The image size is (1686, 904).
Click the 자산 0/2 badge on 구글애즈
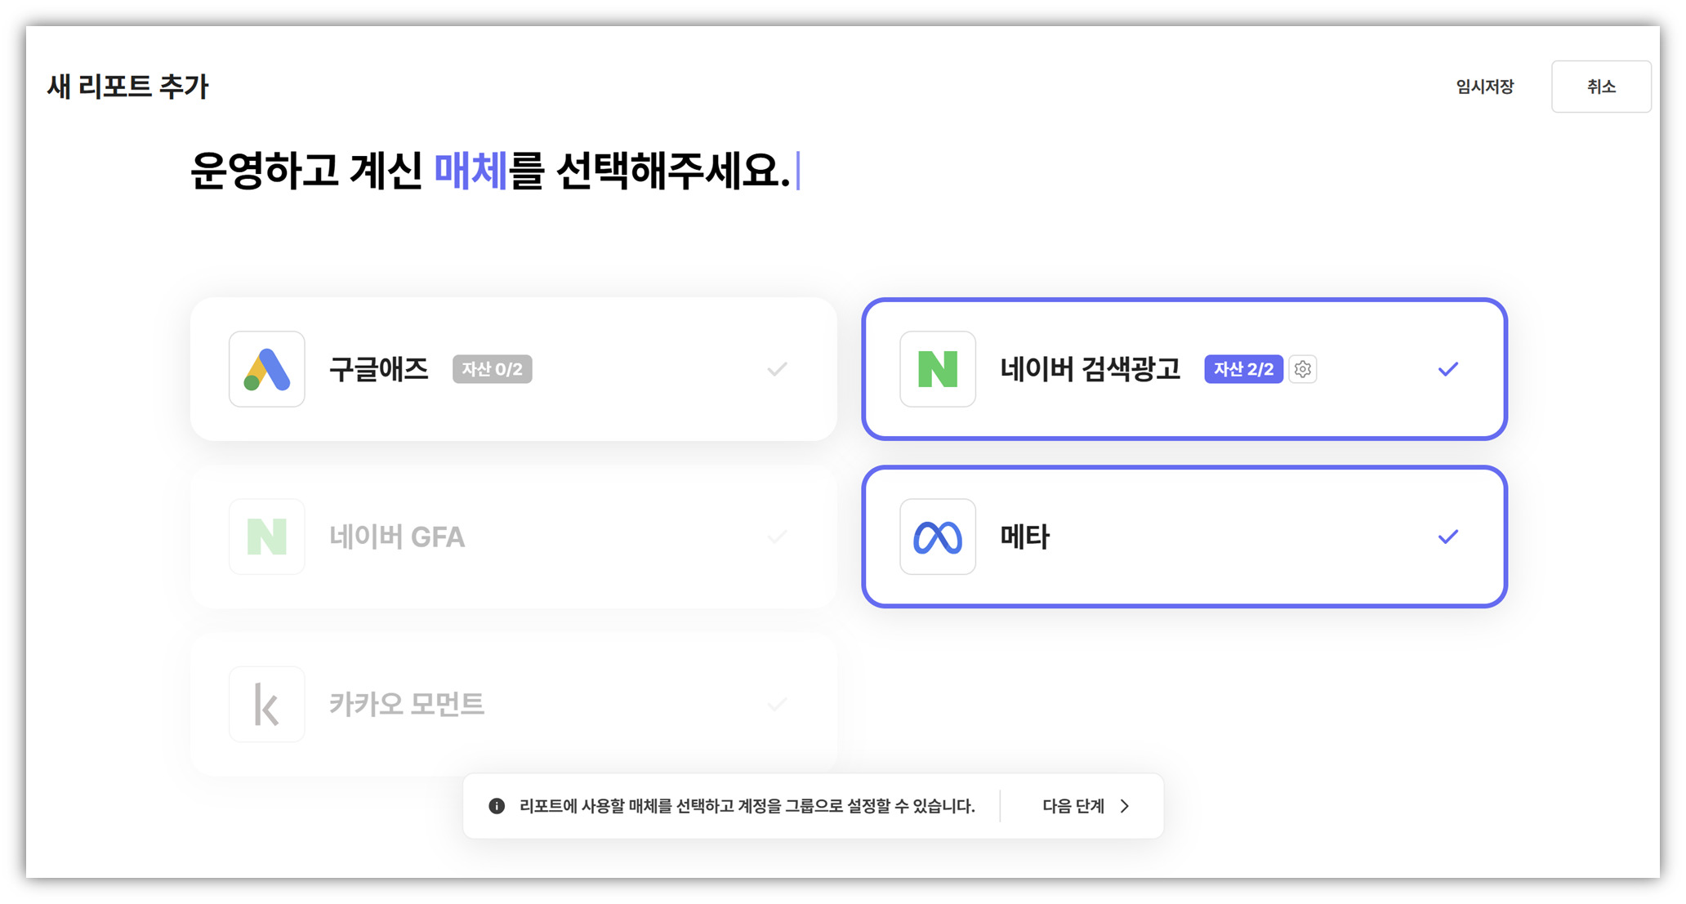(492, 369)
